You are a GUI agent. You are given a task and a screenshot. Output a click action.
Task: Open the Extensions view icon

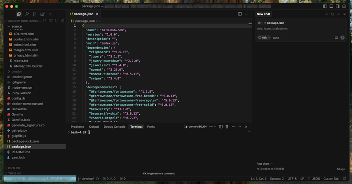[42, 14]
